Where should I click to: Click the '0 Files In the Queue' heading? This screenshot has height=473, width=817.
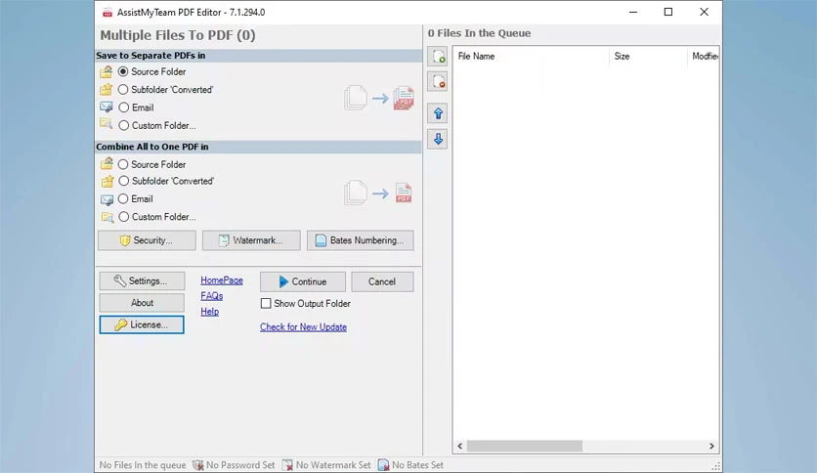[479, 33]
